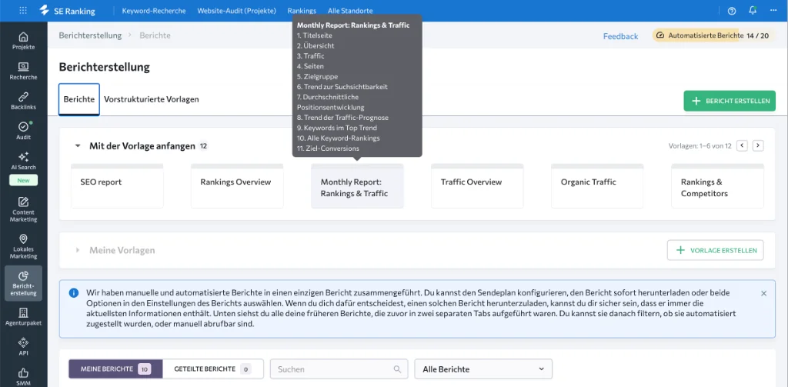This screenshot has width=788, height=387.
Task: Open Alle Standorte in the top menu
Action: click(350, 11)
